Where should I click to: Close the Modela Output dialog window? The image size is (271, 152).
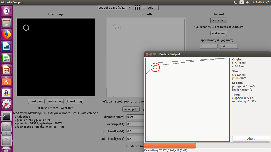pyautogui.click(x=147, y=54)
